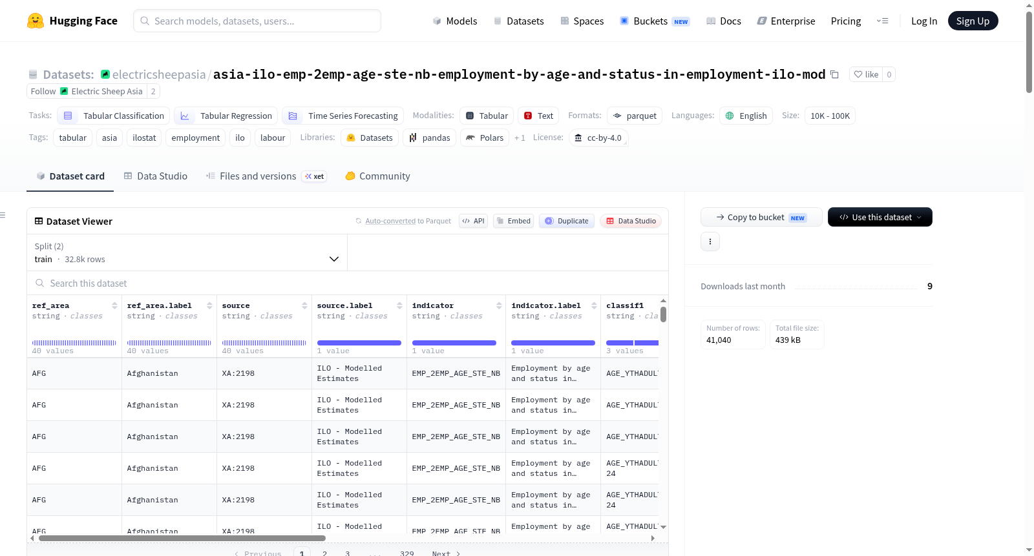
Task: Show the +1 additional libraries
Action: tap(520, 138)
